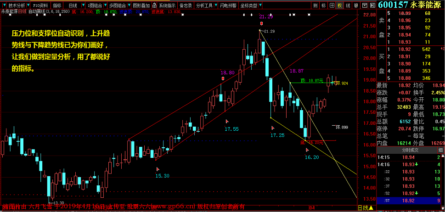Click the 图形叠加 overlay button

pos(141,6)
